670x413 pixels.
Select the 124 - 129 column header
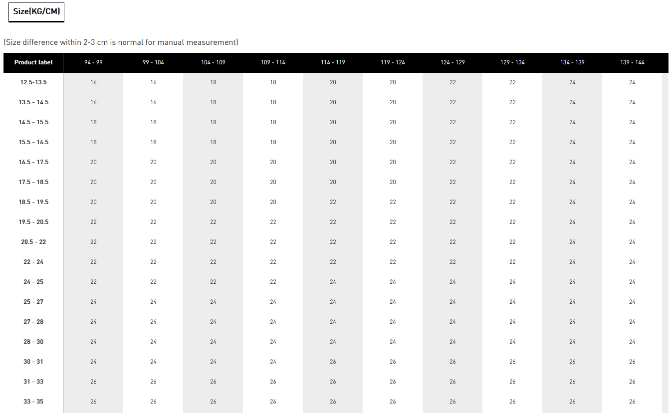452,62
